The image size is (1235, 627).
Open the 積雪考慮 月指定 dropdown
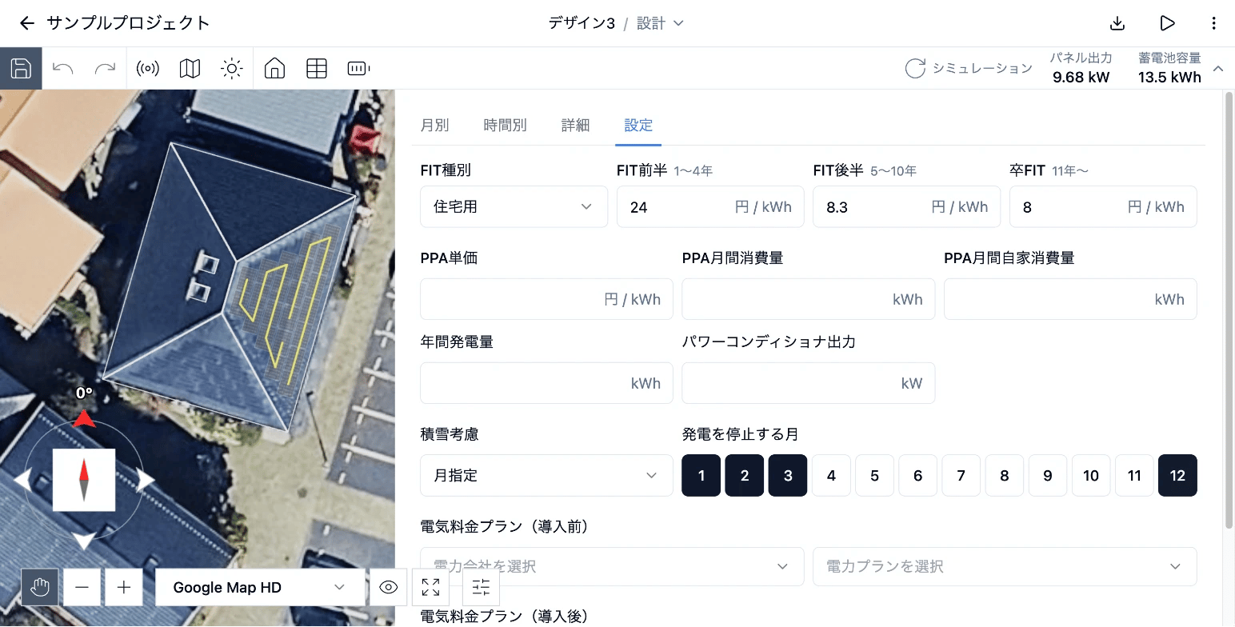pos(546,476)
